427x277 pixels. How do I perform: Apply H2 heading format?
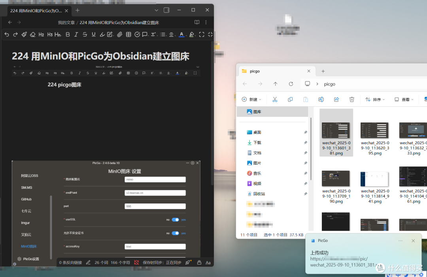[41, 34]
